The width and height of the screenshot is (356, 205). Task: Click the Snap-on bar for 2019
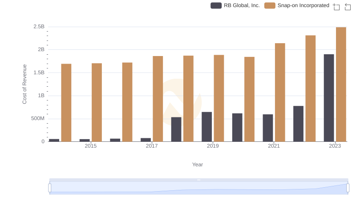[219, 98]
